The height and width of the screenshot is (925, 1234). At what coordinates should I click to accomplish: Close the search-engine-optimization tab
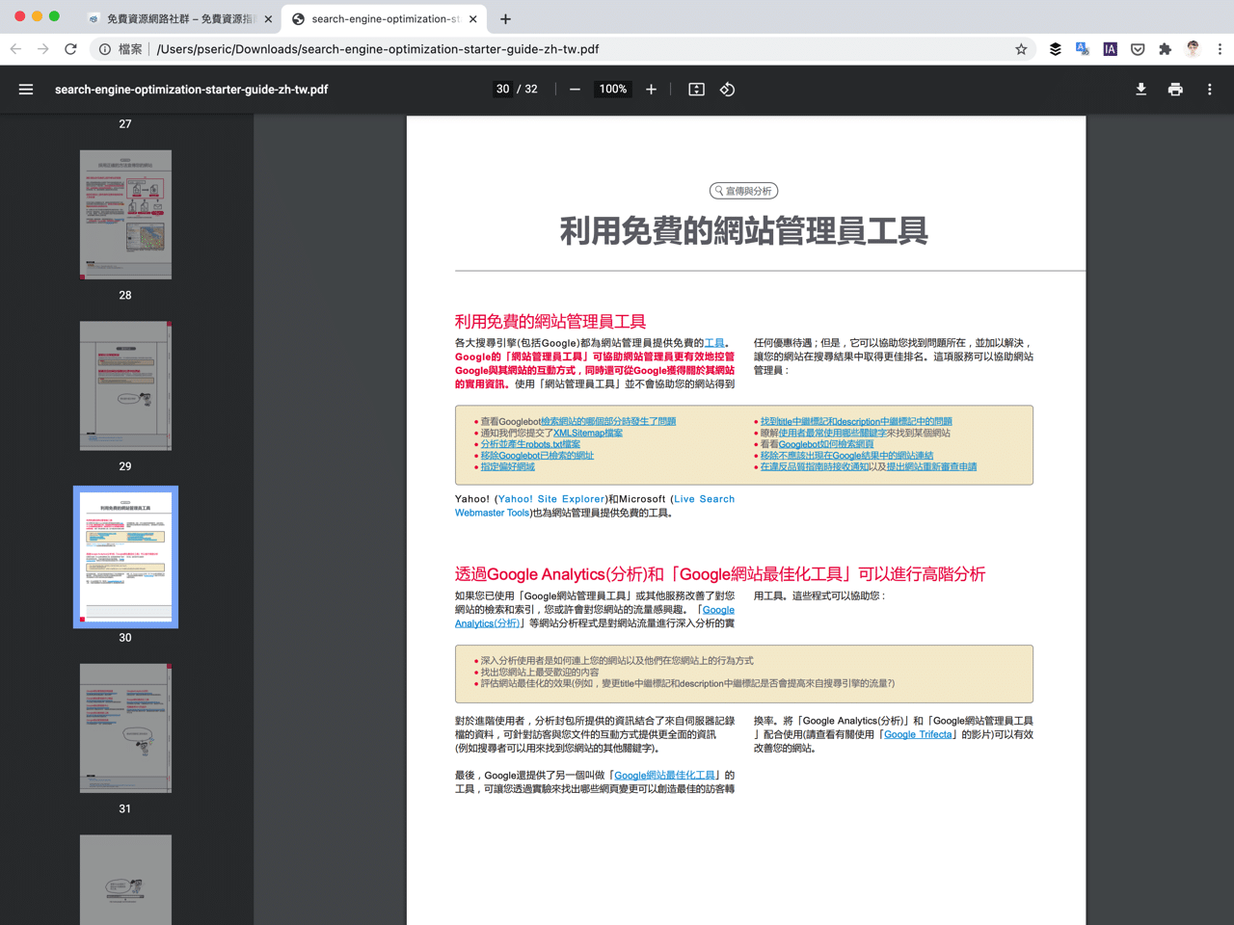click(472, 18)
